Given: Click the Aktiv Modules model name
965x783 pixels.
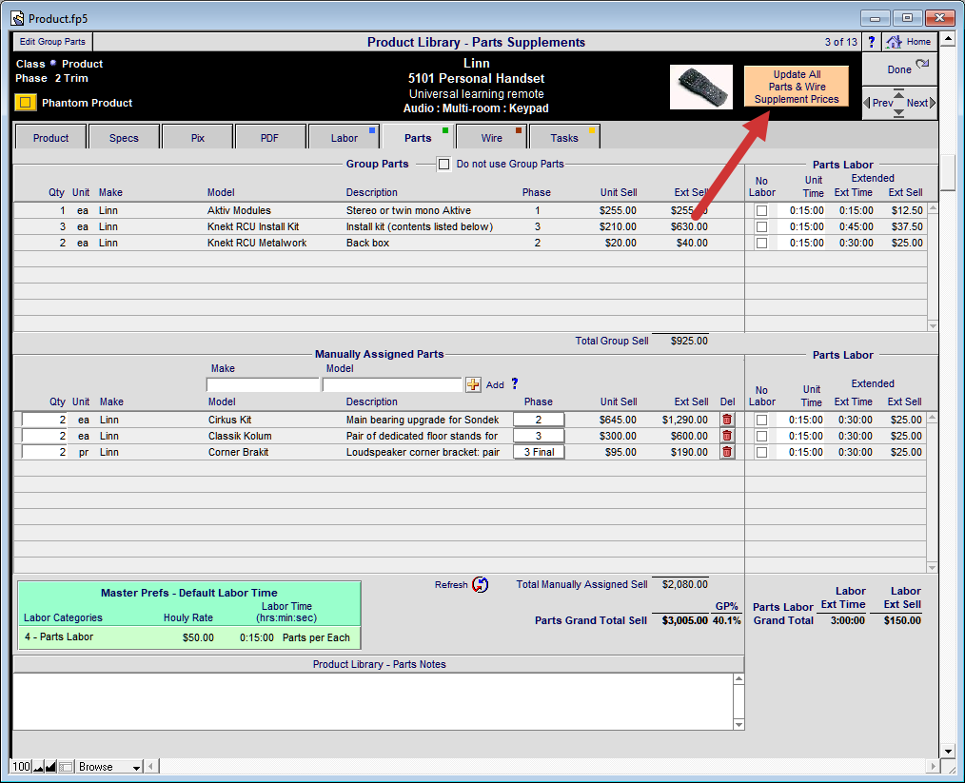Looking at the screenshot, I should [x=239, y=210].
